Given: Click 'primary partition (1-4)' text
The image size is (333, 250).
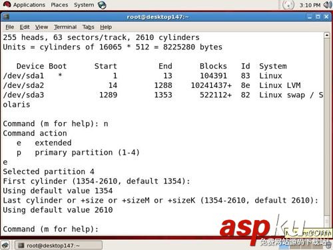Looking at the screenshot, I should 87,153.
